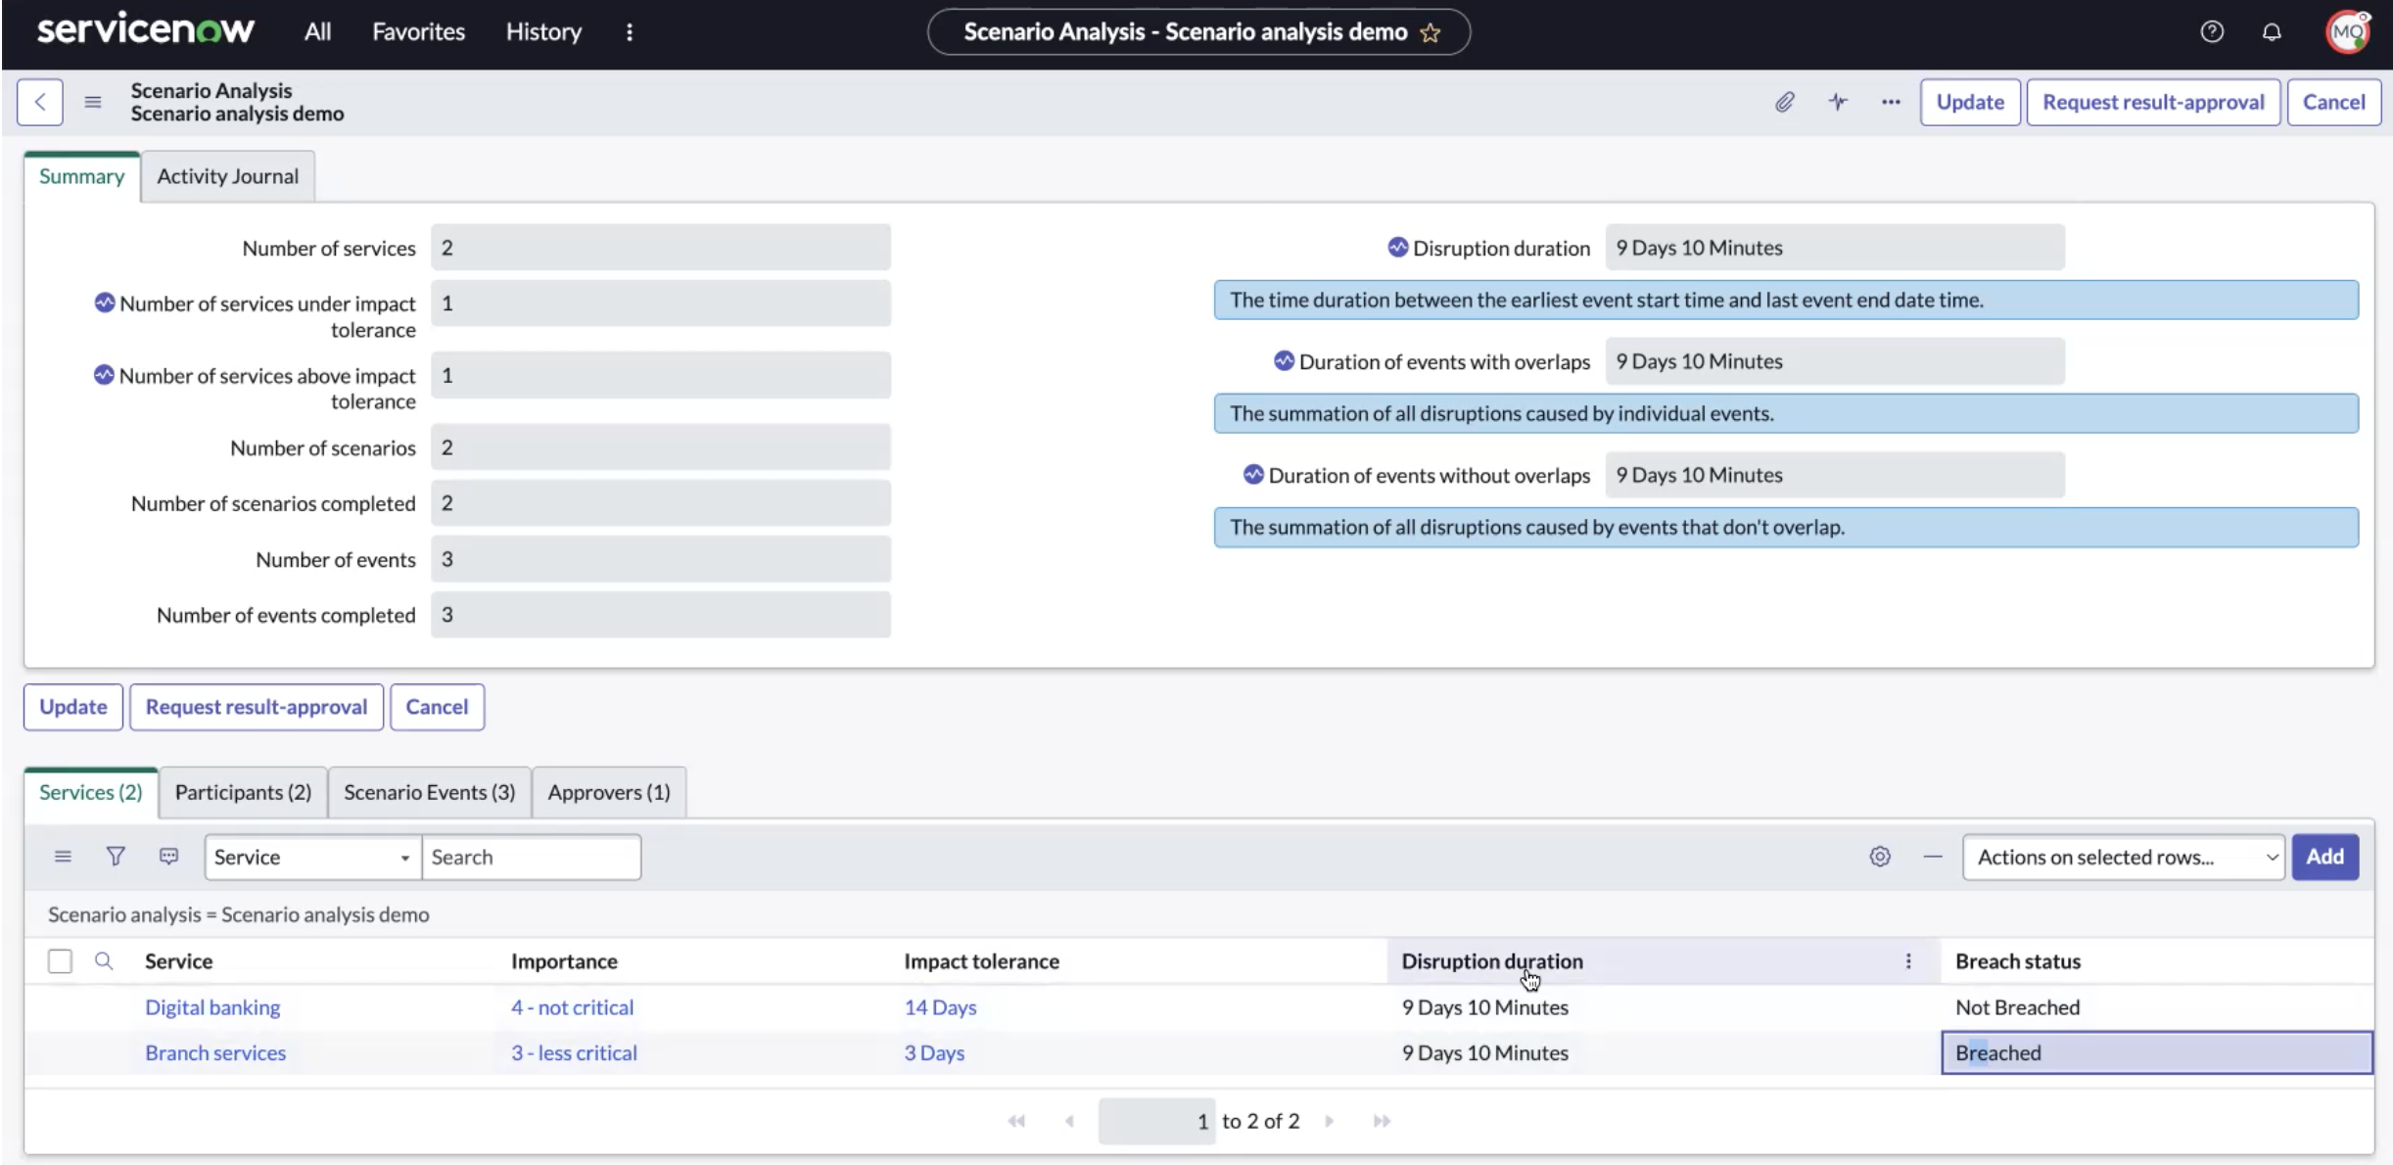Expand the Service search field dropdown
The height and width of the screenshot is (1165, 2393).
312,857
